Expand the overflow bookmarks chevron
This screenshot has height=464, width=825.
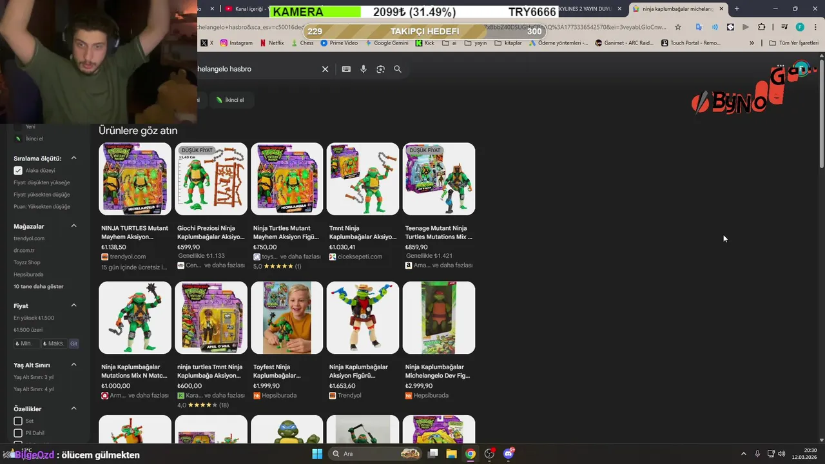tap(752, 43)
